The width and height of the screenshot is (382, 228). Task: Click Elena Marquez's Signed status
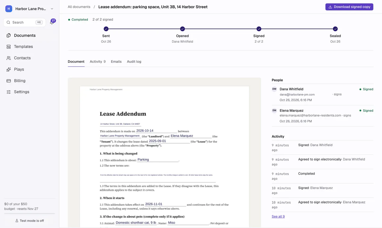pos(366,110)
